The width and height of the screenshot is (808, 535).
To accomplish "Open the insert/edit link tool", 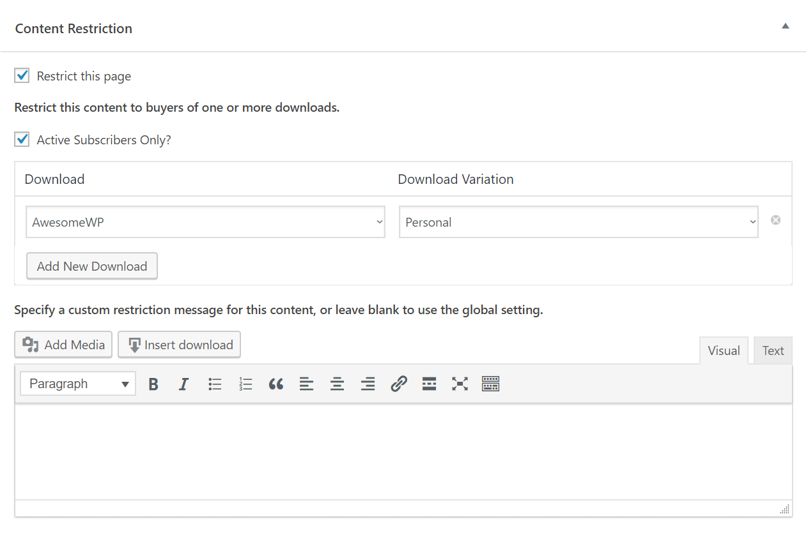I will pos(399,384).
